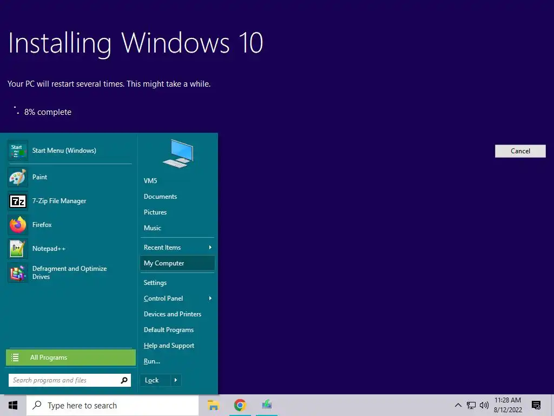Click the taskbar clock showing 11:28 AM
554x416 pixels.
[507, 400]
